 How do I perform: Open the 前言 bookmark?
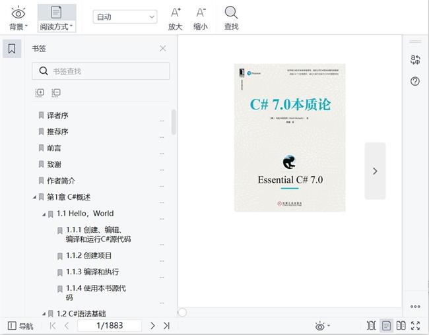(x=54, y=148)
